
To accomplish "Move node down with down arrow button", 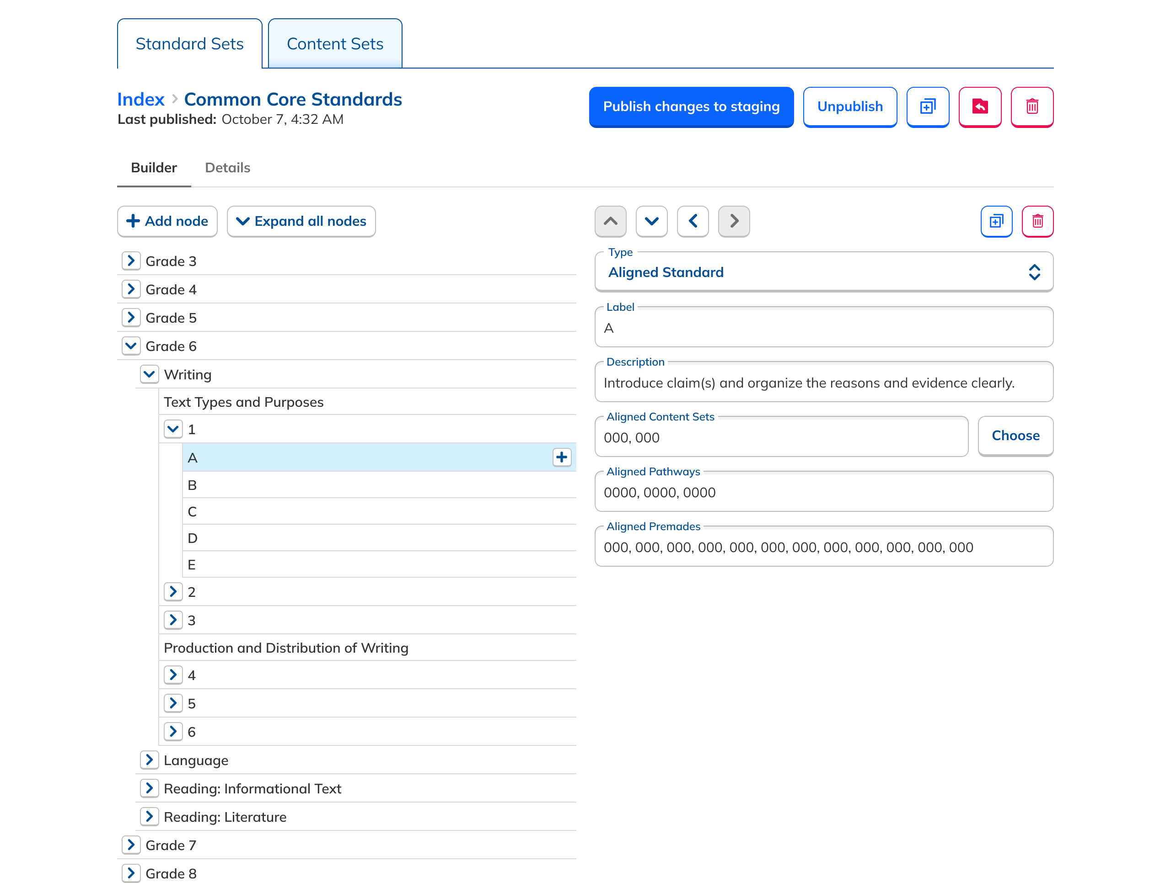I will 651,221.
